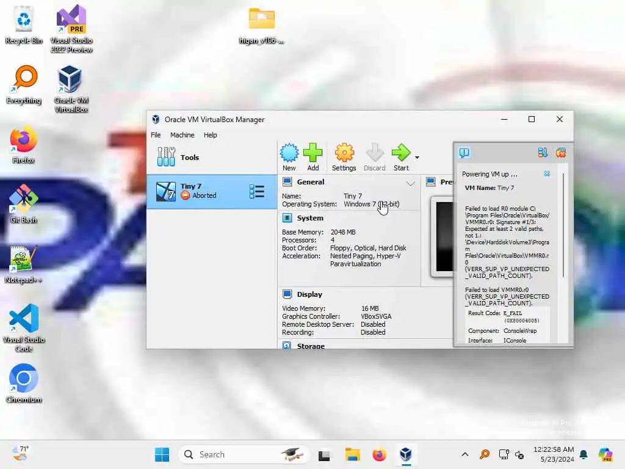625x469 pixels.
Task: Click the VM preview thumbnail
Action: tap(443, 236)
